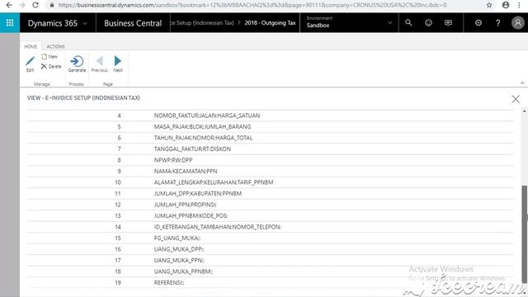
Task: Open the search magnifier in the header
Action: 408,22
